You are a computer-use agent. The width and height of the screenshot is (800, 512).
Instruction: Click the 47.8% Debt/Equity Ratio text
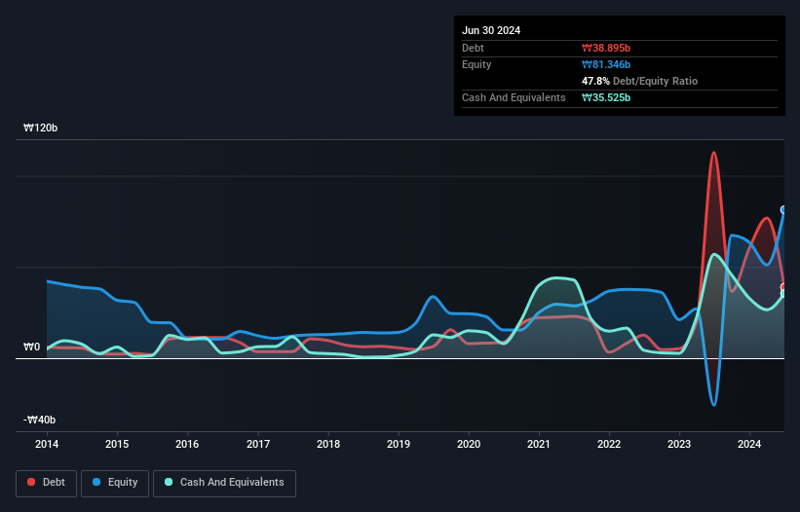tap(640, 81)
